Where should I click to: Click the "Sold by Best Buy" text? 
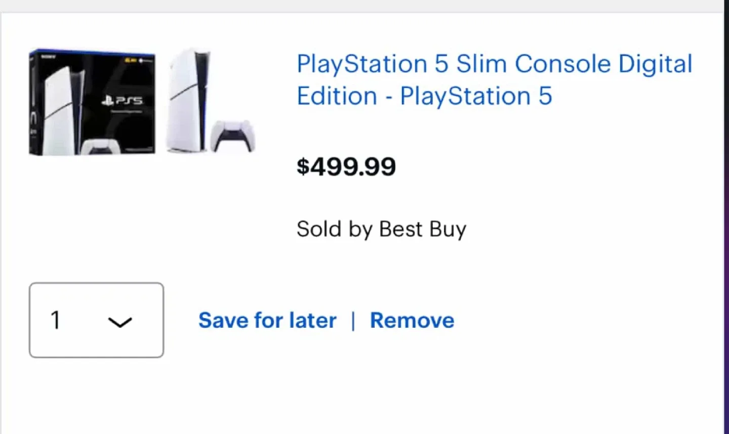[381, 229]
